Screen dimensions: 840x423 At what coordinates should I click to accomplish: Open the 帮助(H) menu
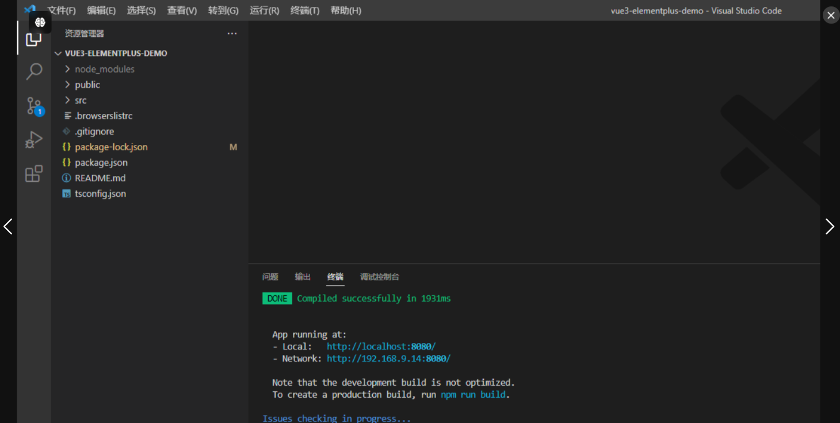pos(346,10)
